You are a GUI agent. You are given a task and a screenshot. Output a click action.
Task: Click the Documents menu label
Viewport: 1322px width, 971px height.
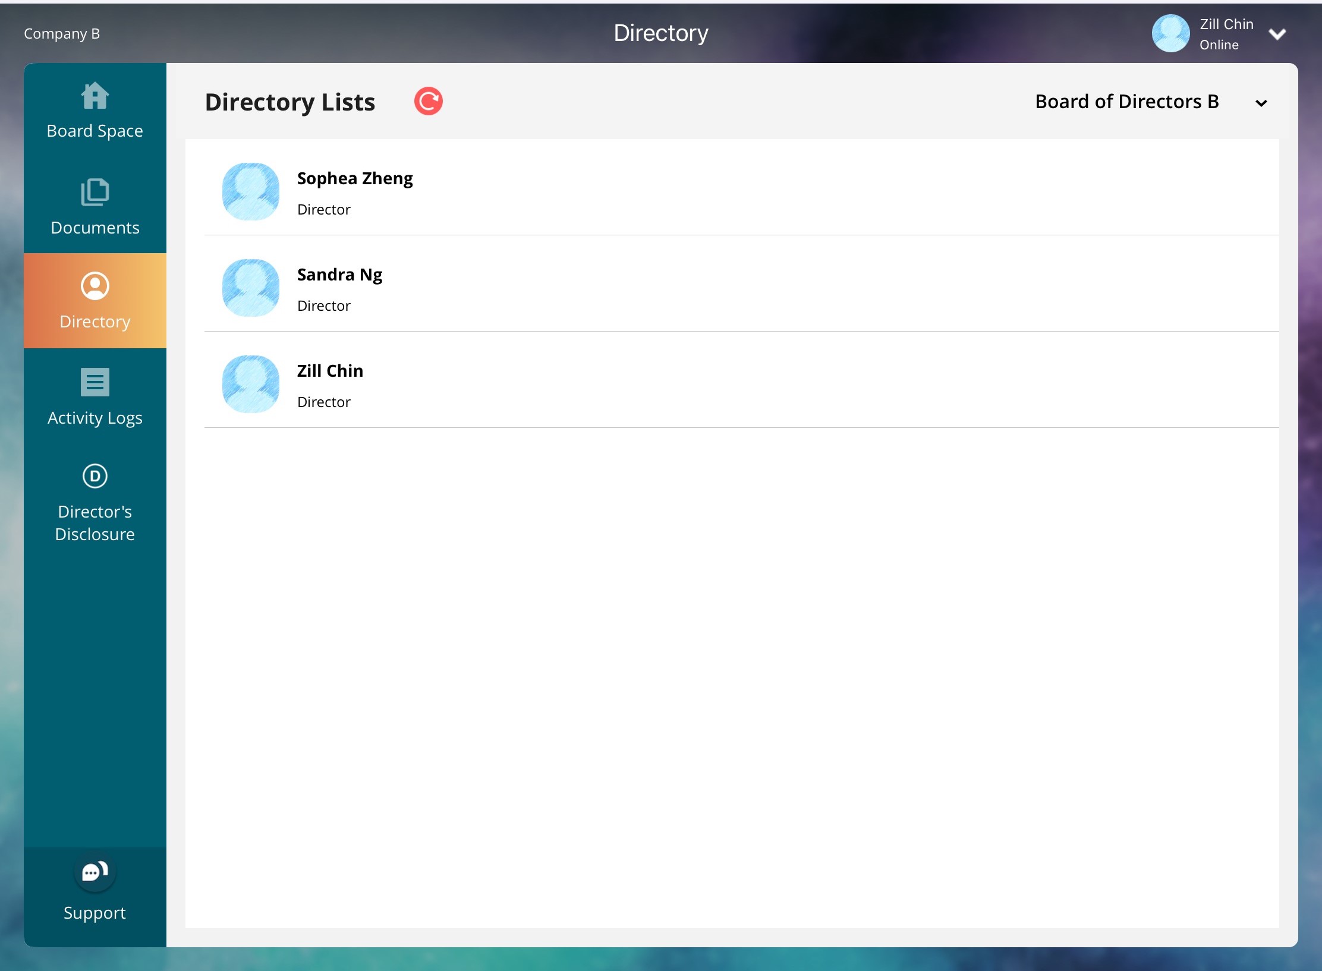pyautogui.click(x=95, y=228)
